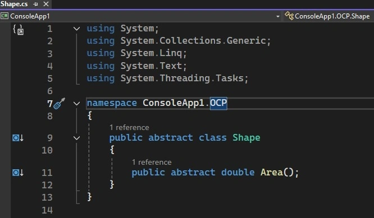Viewport: 374px width, 218px height.
Task: Click the Shape class name
Action: (x=247, y=137)
